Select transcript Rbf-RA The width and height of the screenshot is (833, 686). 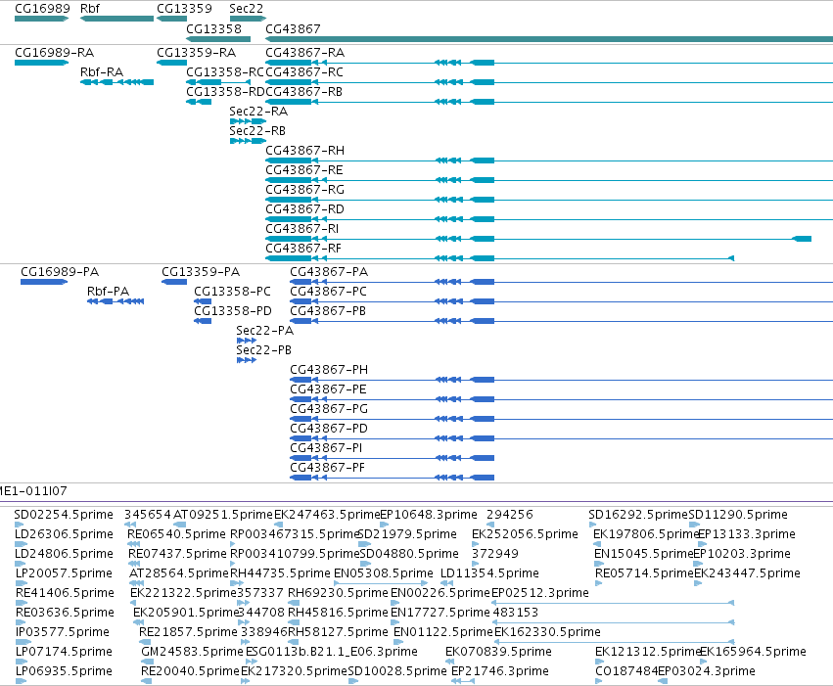click(102, 71)
